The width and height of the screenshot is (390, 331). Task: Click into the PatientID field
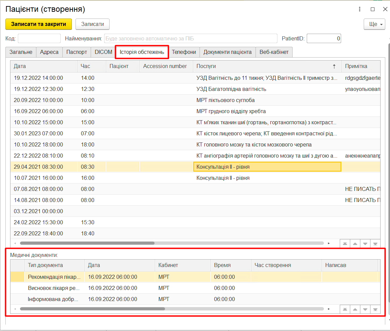324,39
